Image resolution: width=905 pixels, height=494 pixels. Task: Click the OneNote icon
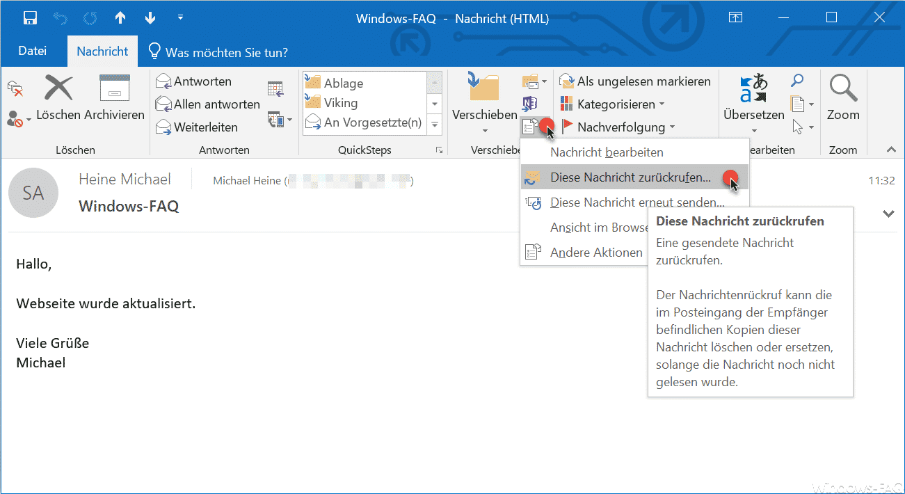click(529, 104)
